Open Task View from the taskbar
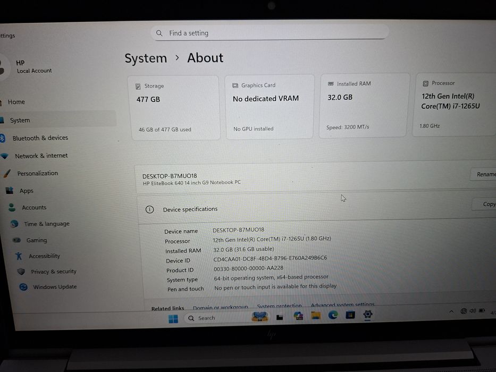The height and width of the screenshot is (372, 496). click(280, 317)
